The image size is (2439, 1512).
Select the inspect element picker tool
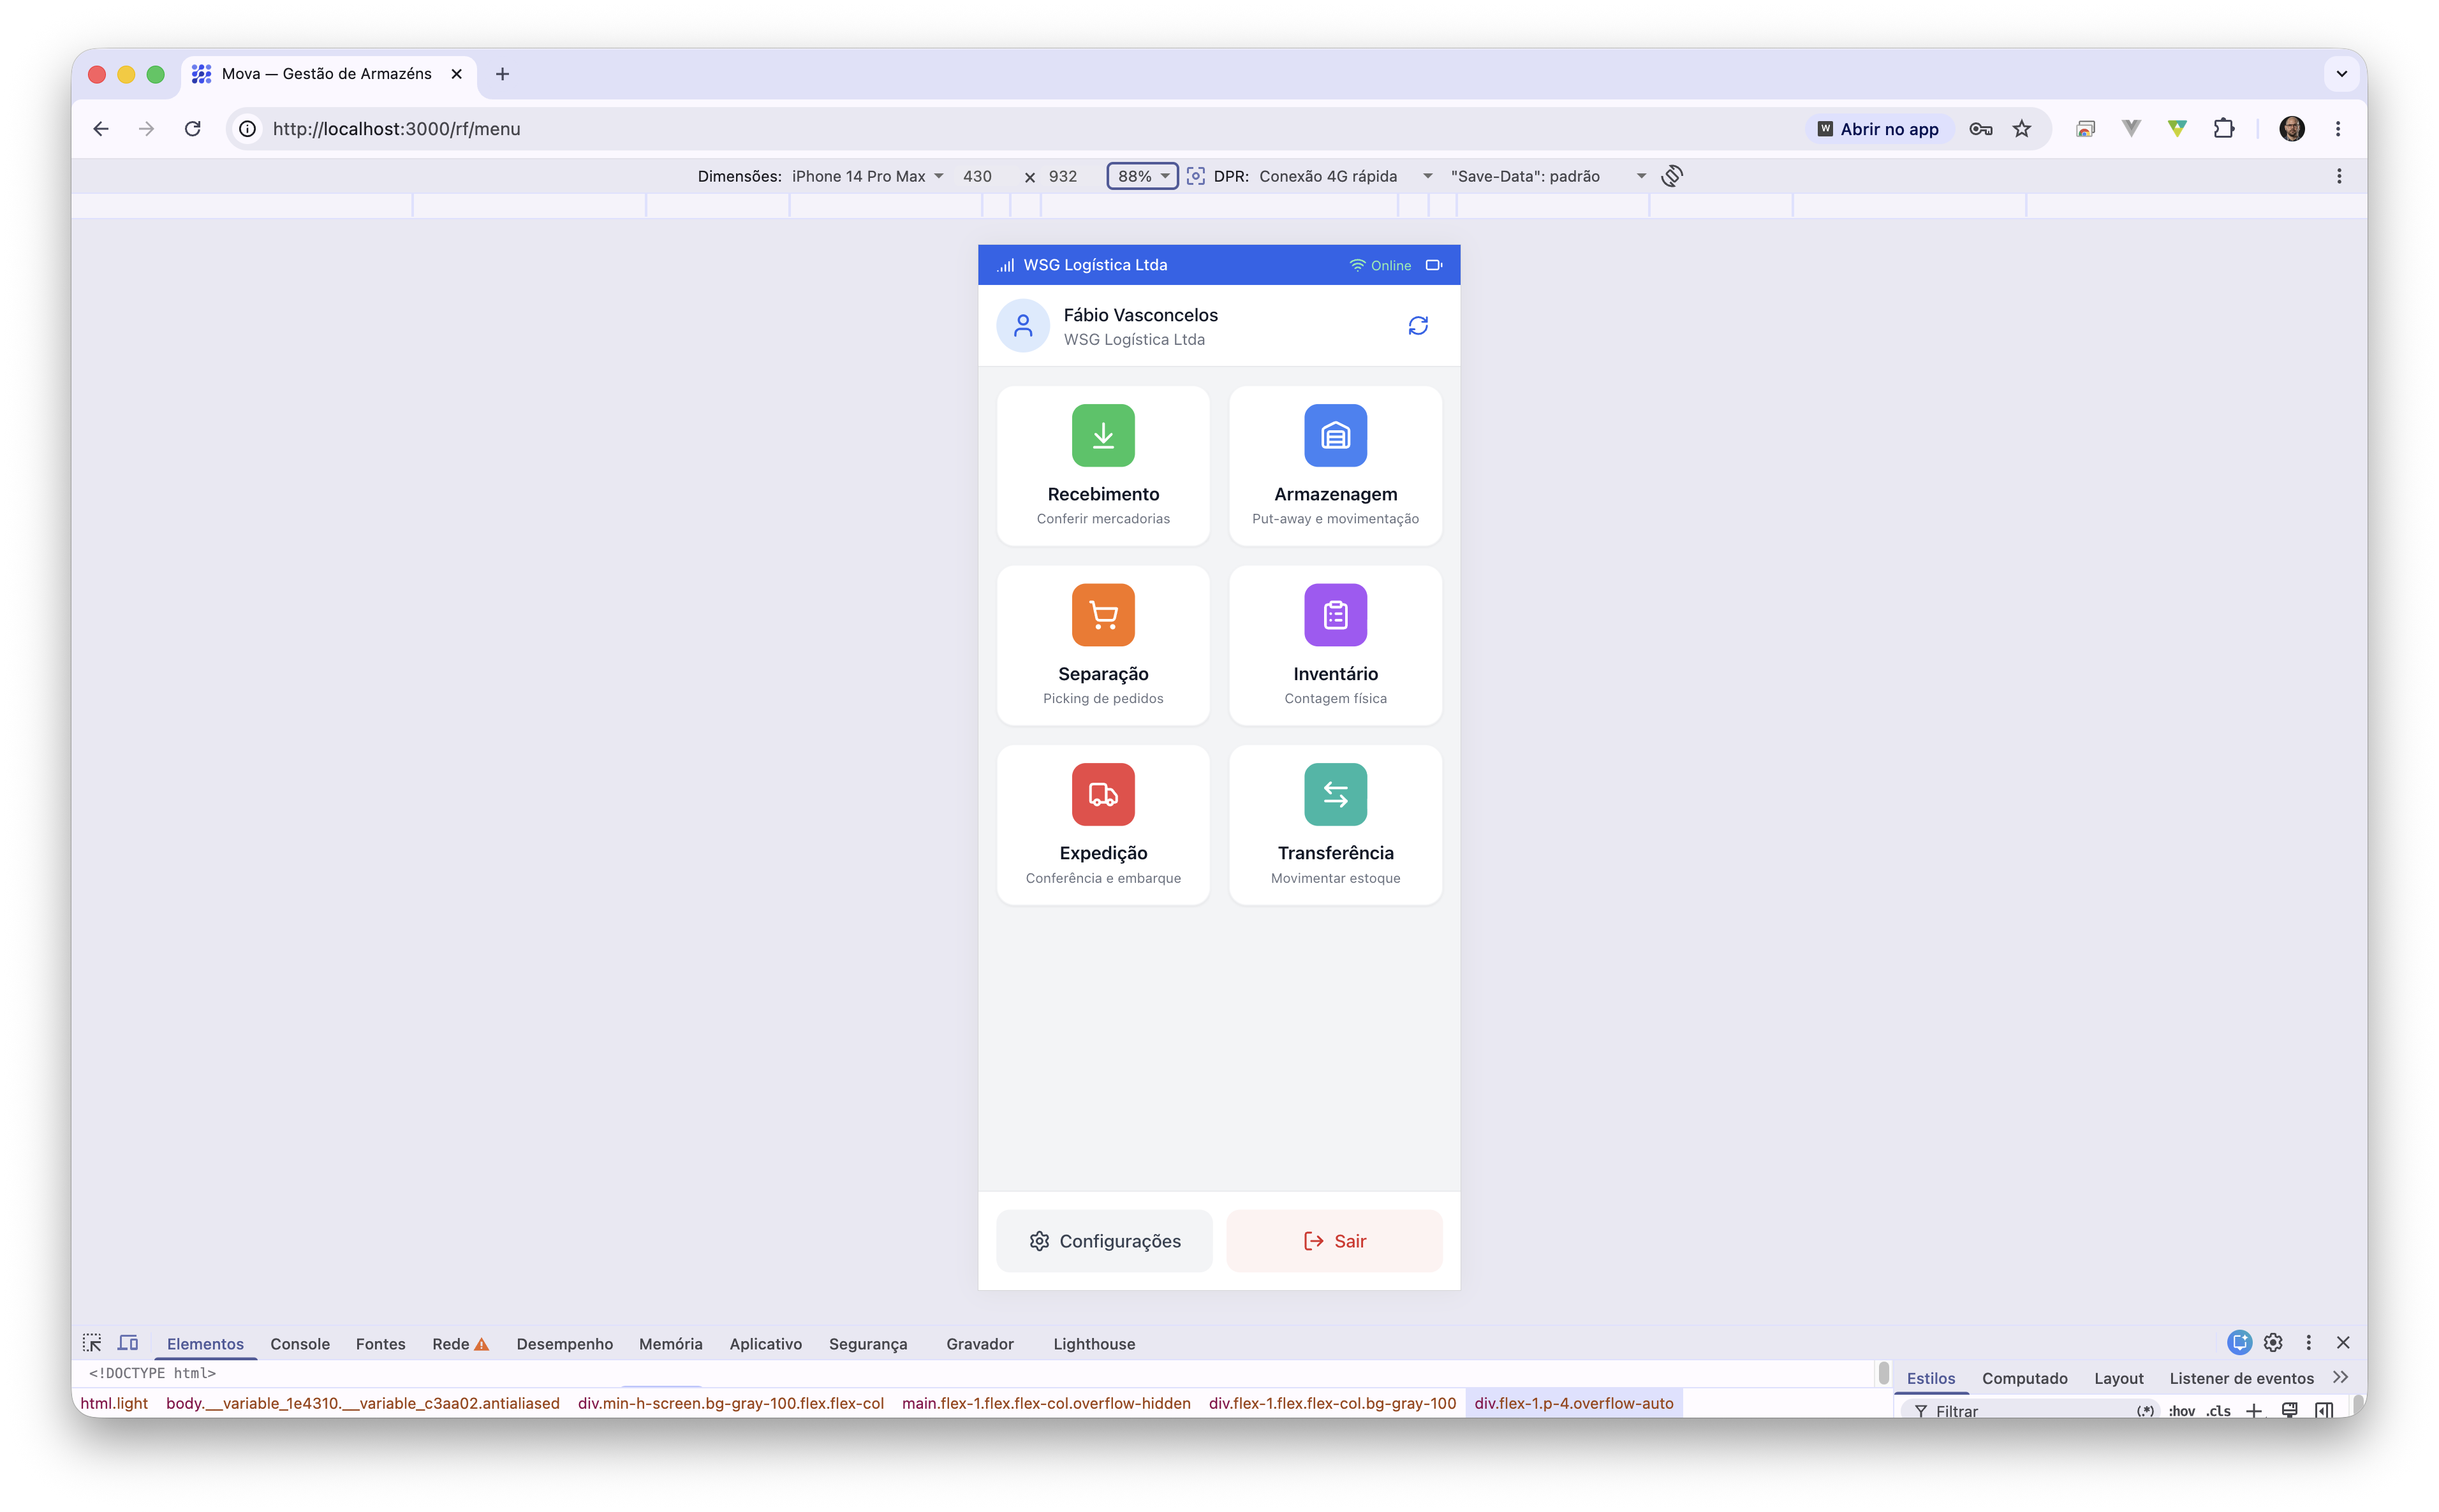92,1342
